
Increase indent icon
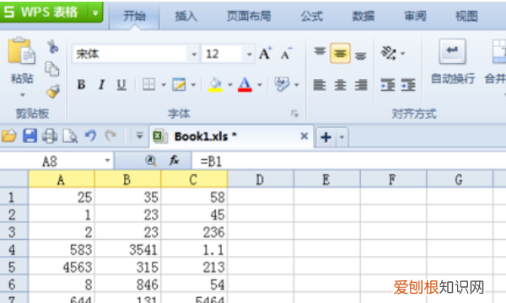pyautogui.click(x=408, y=85)
